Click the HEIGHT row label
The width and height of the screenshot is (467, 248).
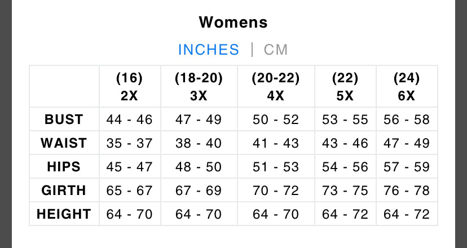pos(64,214)
